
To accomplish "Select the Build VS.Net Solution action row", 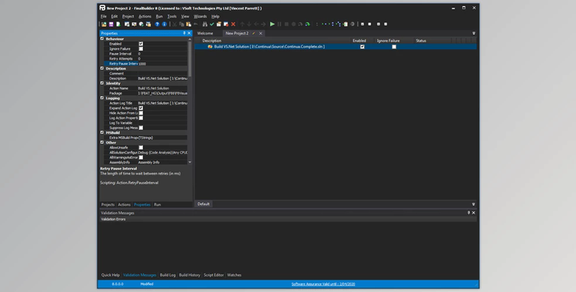I will pos(336,47).
